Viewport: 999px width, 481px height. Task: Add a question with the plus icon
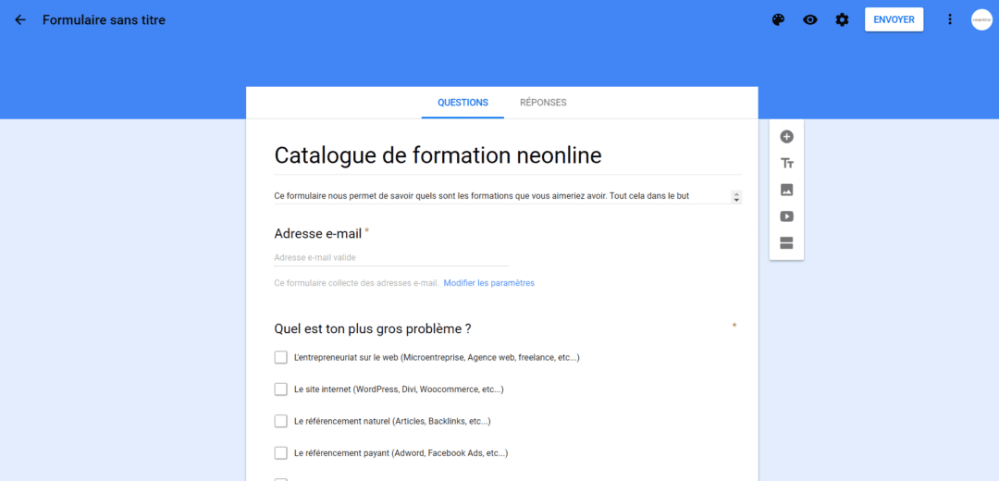click(x=787, y=136)
